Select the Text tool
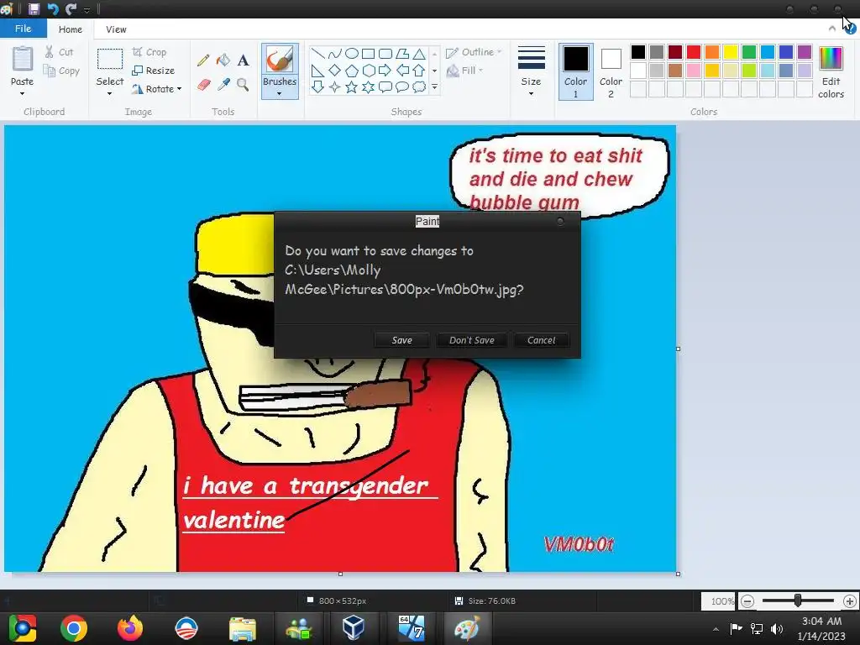860x645 pixels. (x=243, y=60)
